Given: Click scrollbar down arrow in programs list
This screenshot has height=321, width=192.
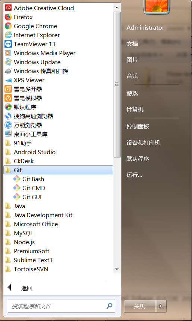Looking at the screenshot, I should point(117,269).
